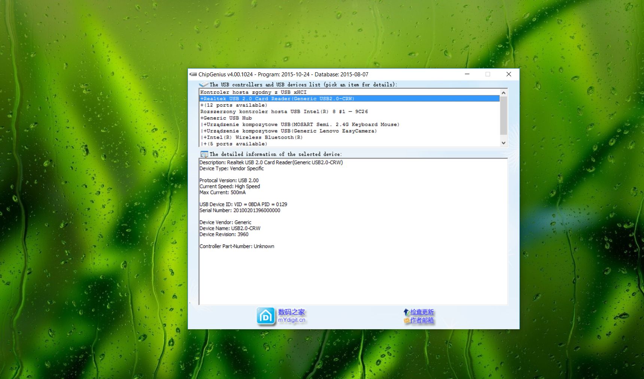The image size is (644, 379).
Task: Open the 作者邮箱 author email link
Action: coord(422,320)
